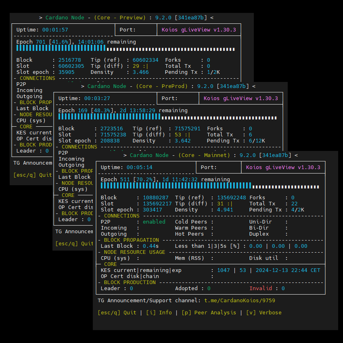Screen dimensions: 343x343
Task: Select Mainnet slot epoch value 303417
Action: pos(153,210)
